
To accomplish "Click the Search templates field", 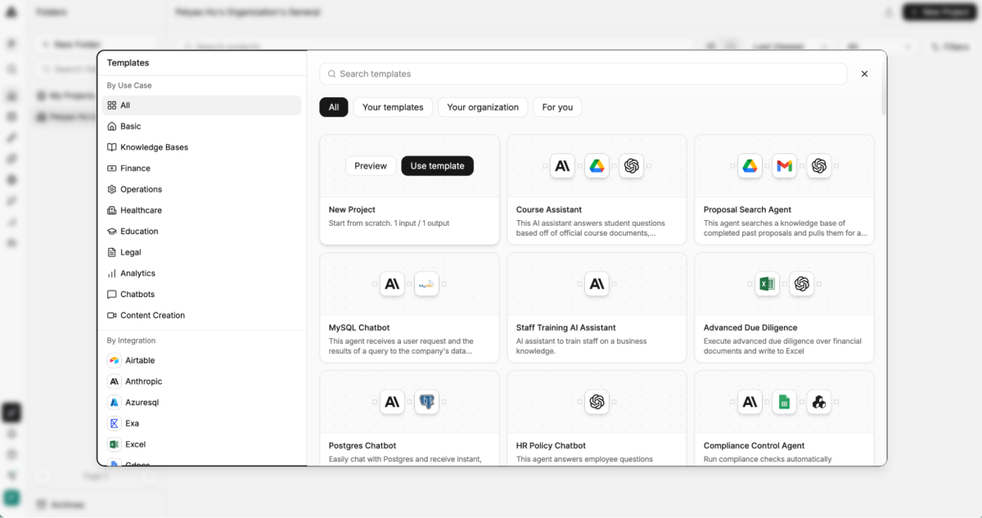I will (583, 74).
